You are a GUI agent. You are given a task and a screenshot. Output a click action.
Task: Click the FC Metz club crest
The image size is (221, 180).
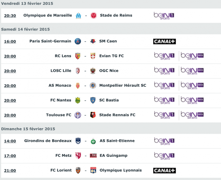[77, 155]
